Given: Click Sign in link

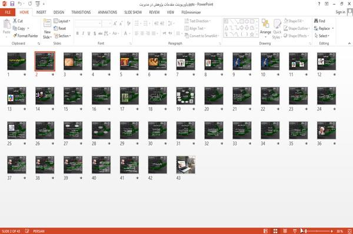Looking at the screenshot, I should coord(340,12).
